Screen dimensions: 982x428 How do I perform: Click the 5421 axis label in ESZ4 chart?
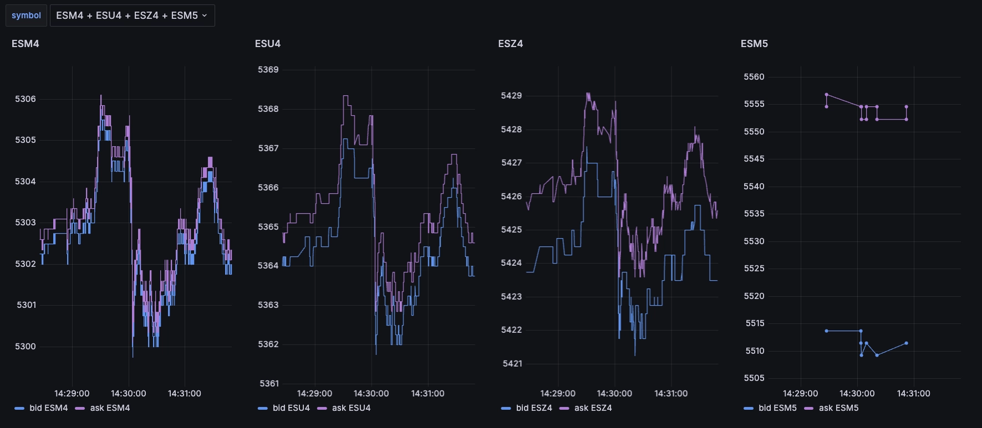pos(512,364)
